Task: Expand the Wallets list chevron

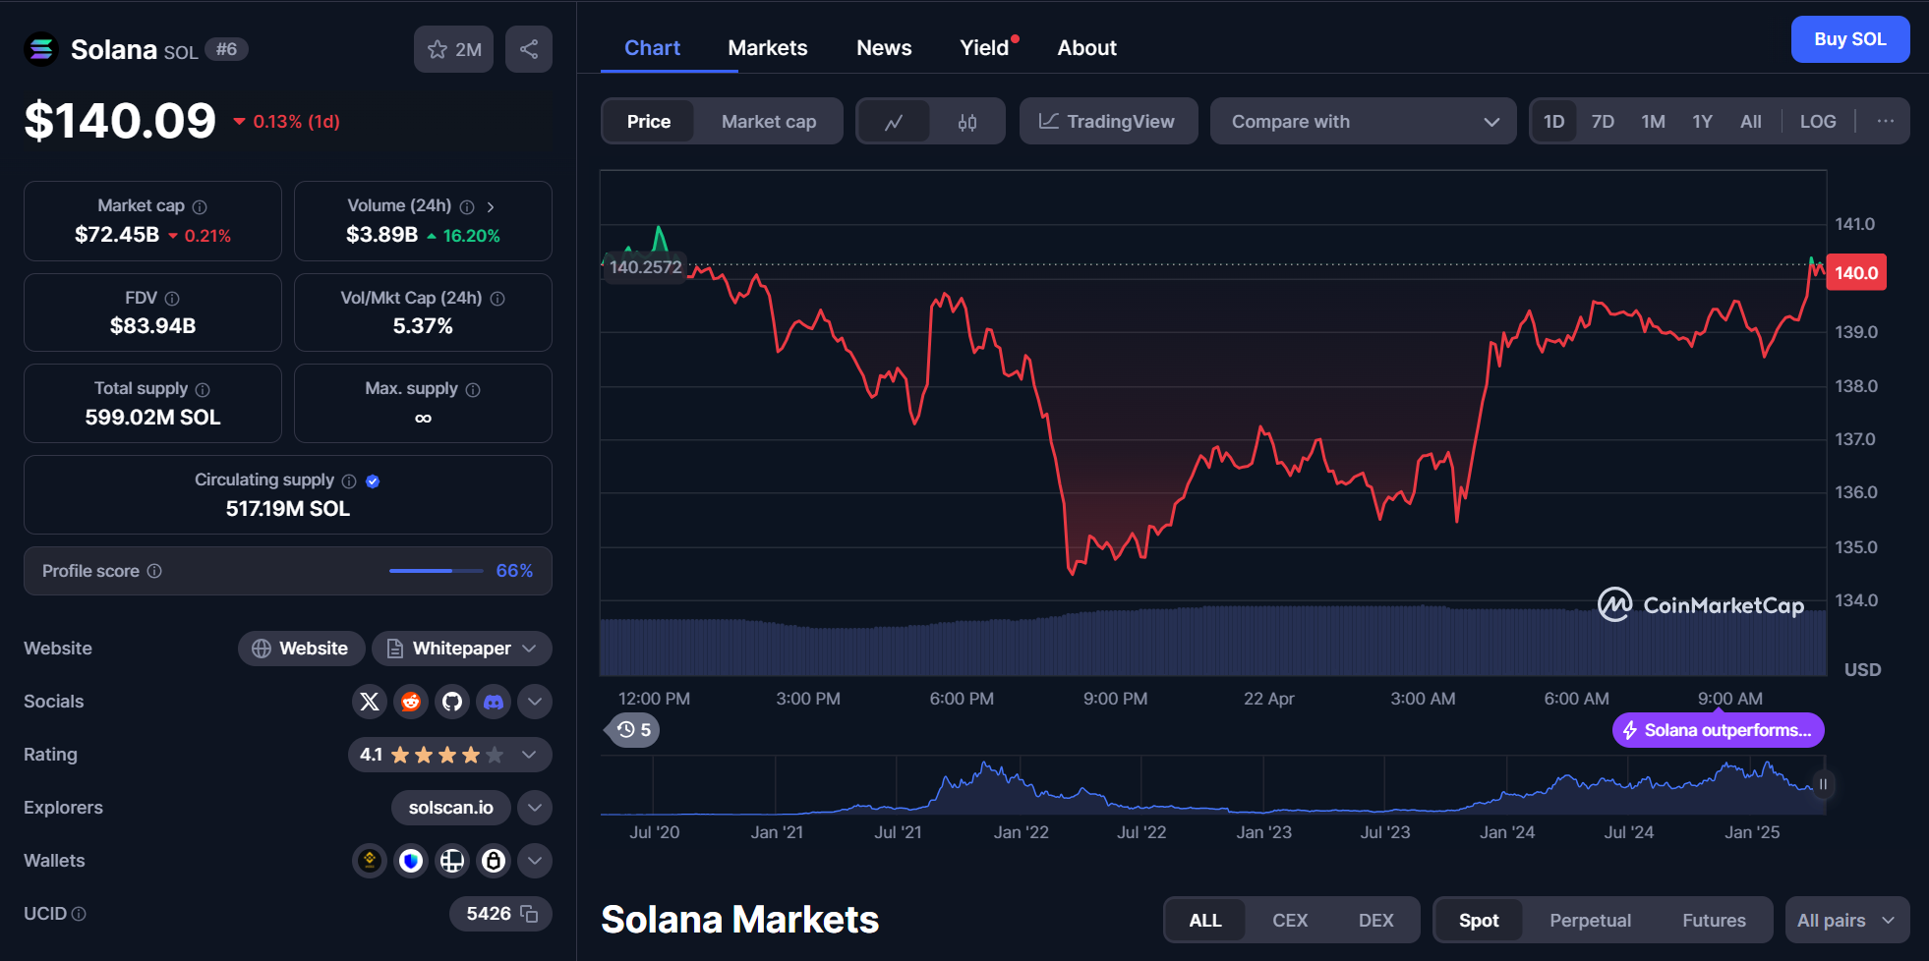Action: (x=534, y=860)
